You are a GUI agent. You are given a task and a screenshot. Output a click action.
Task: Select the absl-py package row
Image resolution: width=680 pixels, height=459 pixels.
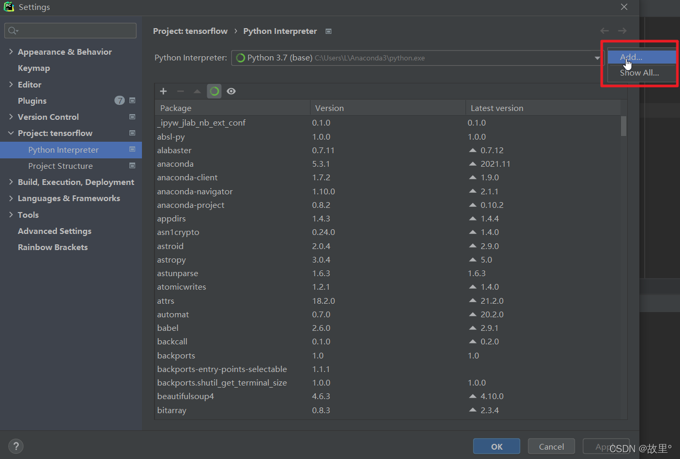[x=388, y=137]
